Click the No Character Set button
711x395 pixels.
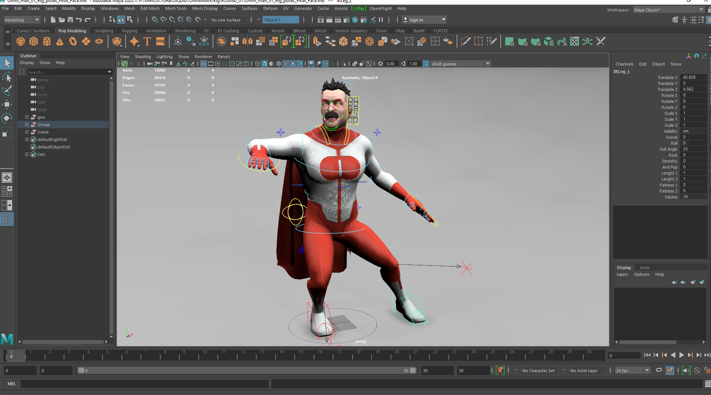pyautogui.click(x=538, y=370)
